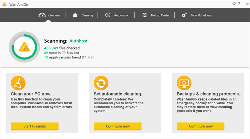Select the Tools & Helpers tab
This screenshot has height=139, width=250.
coord(201,15)
